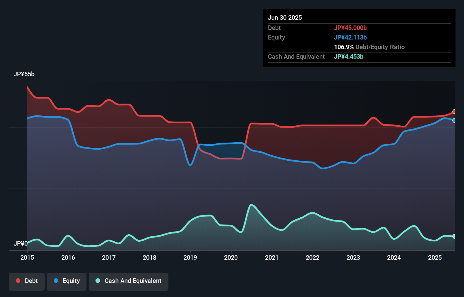Expand the Jun 30 2025 tooltip panel
This screenshot has width=464, height=297.
(x=285, y=18)
